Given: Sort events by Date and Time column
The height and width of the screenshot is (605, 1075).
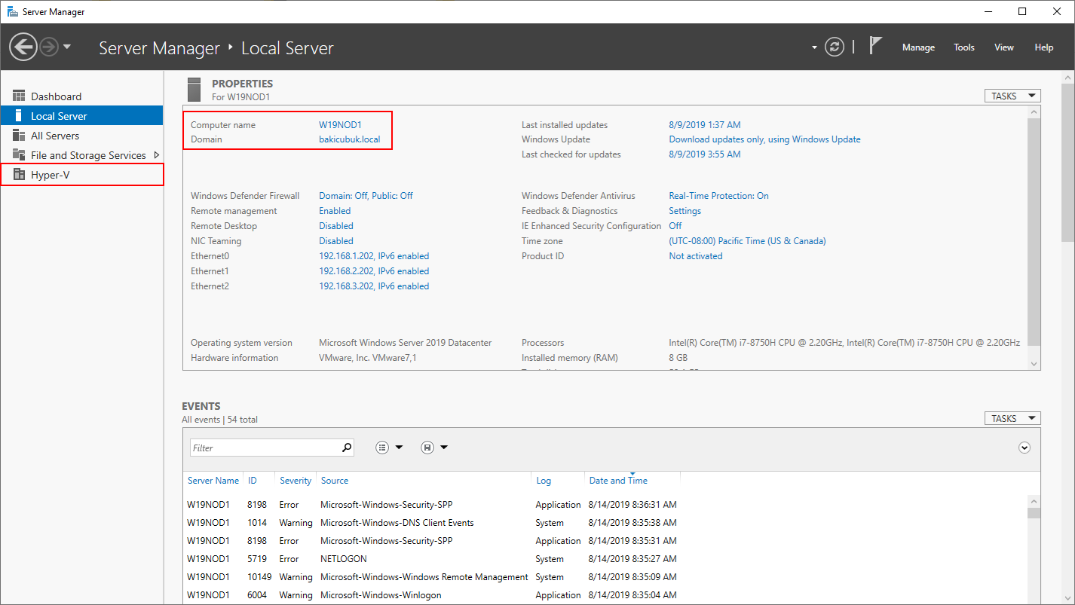Looking at the screenshot, I should pyautogui.click(x=618, y=481).
